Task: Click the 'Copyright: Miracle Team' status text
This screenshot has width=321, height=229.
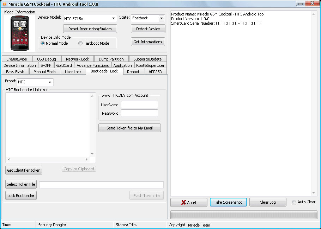Action: pos(189,225)
